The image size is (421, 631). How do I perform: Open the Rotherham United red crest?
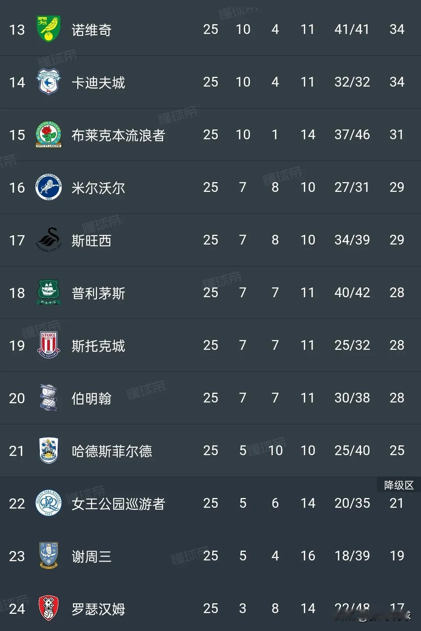pos(48,608)
